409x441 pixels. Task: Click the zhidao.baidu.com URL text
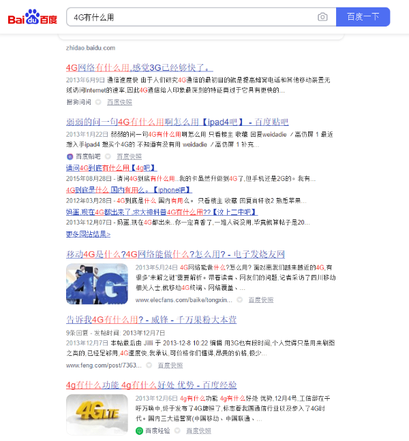coord(91,48)
